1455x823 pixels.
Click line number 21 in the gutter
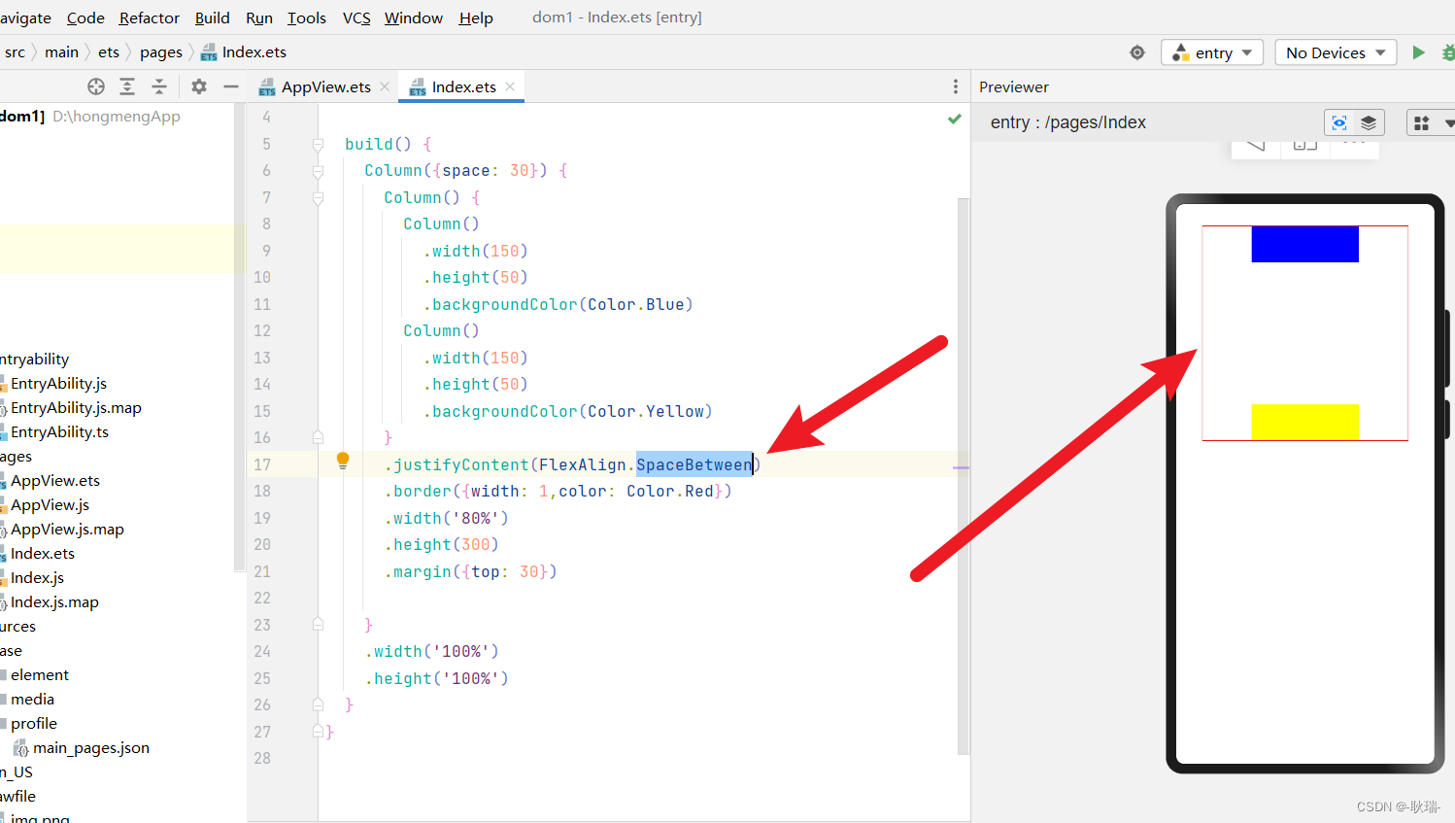(x=262, y=571)
